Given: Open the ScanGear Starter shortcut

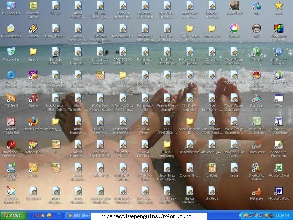Looking at the screenshot, I should (257, 102).
